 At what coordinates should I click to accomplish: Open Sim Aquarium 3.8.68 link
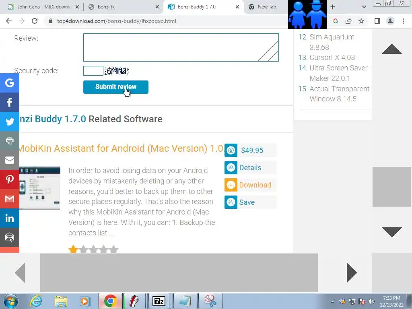(332, 42)
